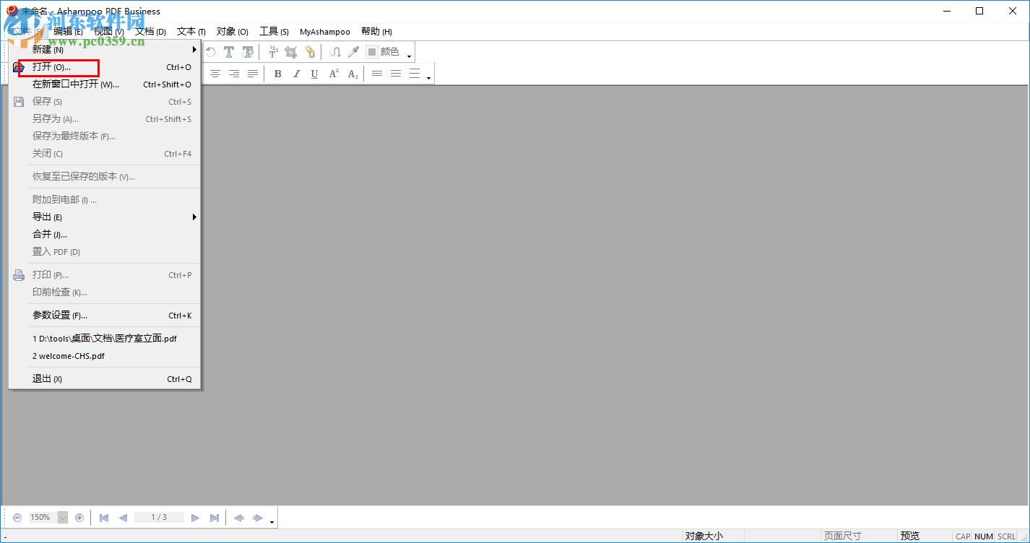The image size is (1030, 543).
Task: Click the 预览 status bar entry
Action: pos(910,536)
